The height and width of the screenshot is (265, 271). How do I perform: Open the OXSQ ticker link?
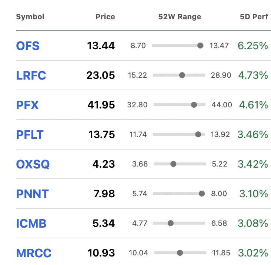click(x=33, y=164)
